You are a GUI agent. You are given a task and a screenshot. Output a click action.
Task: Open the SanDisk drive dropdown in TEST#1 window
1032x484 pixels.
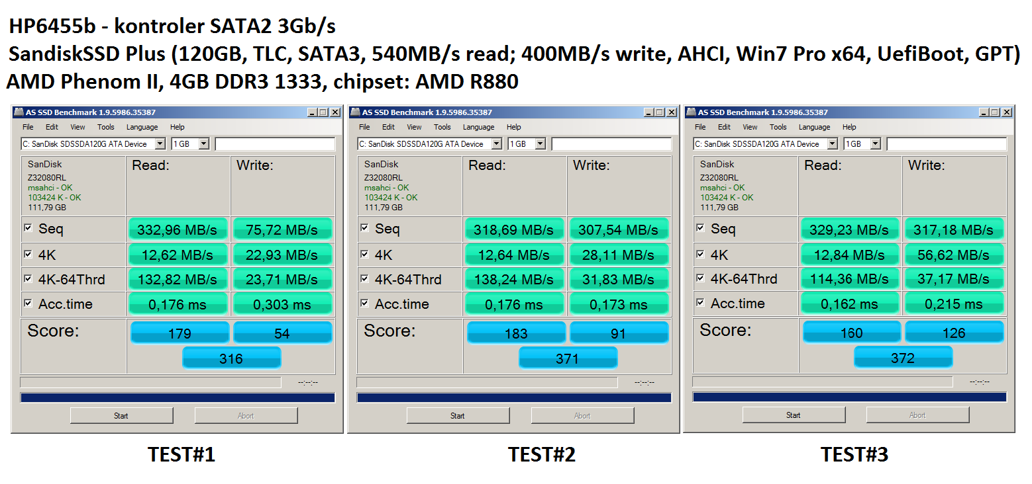tap(93, 143)
